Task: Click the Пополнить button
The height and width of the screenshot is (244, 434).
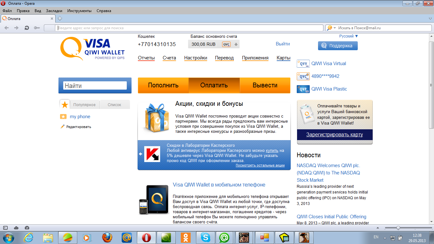Action: 163,85
